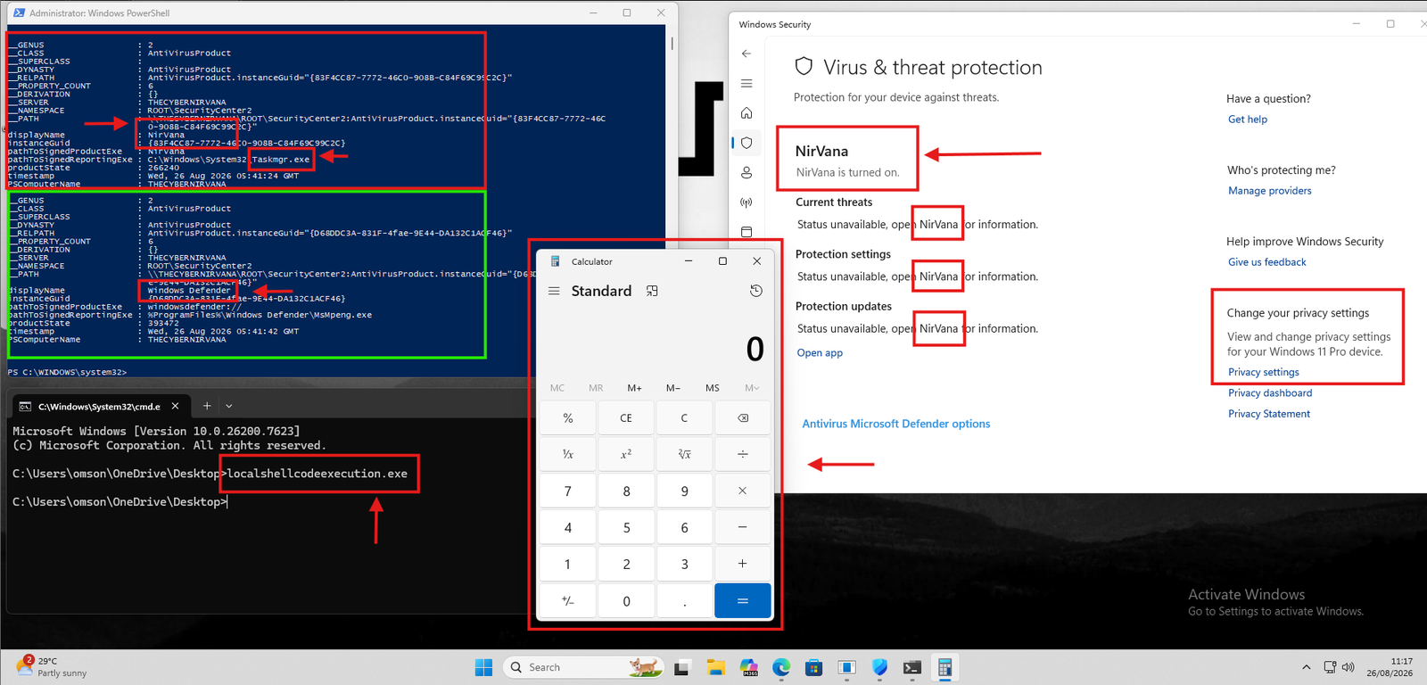Click the equals button in Calculator
The width and height of the screenshot is (1427, 685).
point(743,601)
